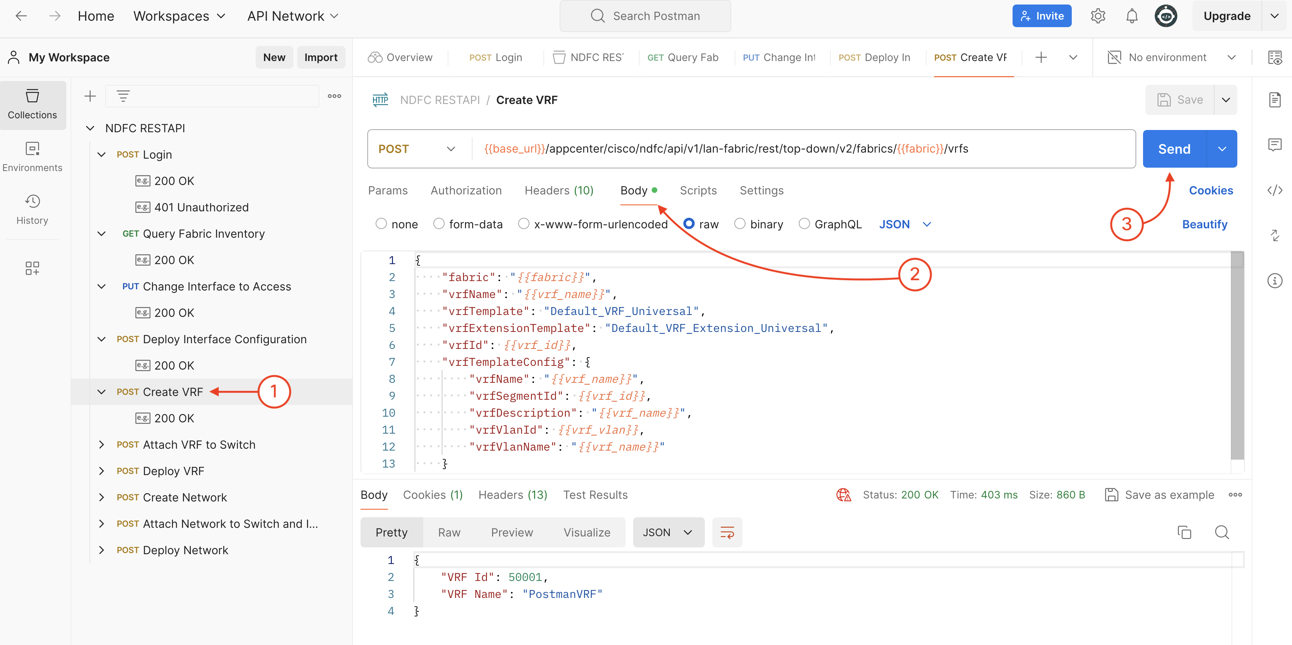1292x645 pixels.
Task: Open the History sidebar panel
Action: (32, 209)
